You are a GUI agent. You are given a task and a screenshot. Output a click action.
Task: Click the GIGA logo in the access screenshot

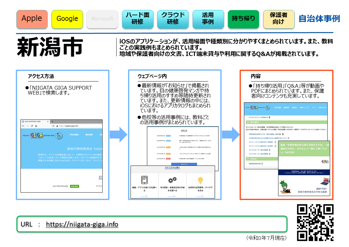36,135
